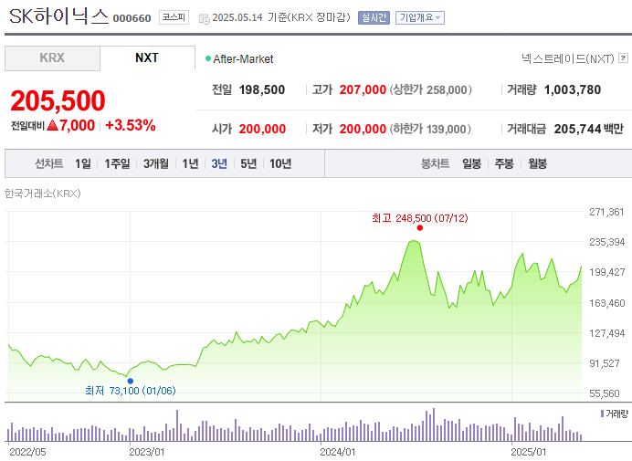Viewport: 632px width, 461px height.
Task: Click the clock icon beside the 2025.05.14 date
Action: pyautogui.click(x=205, y=18)
